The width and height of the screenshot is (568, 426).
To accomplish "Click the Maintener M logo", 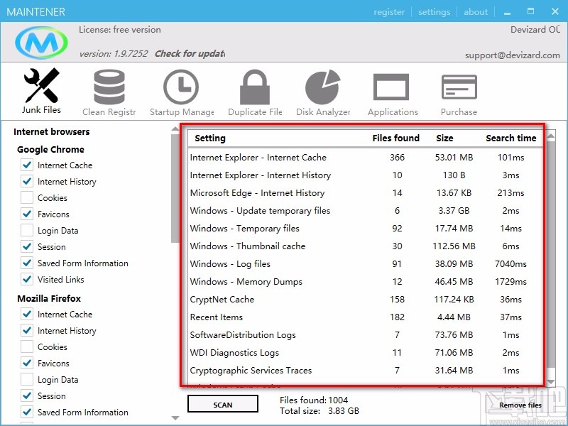I will [x=41, y=42].
